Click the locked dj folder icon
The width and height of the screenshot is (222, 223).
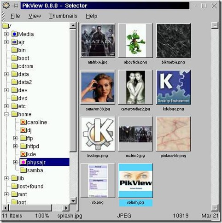[x=23, y=130]
